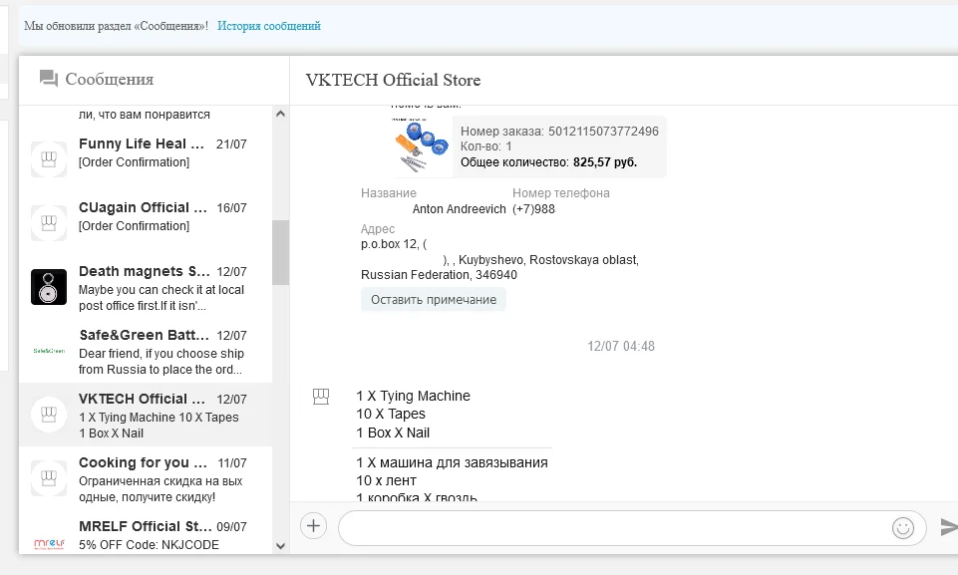958x575 pixels.
Task: Click the order number 5012115073772496
Action: click(603, 131)
